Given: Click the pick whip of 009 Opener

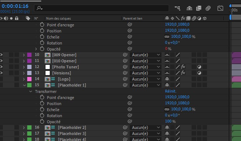Looking at the screenshot, I should click(125, 55).
